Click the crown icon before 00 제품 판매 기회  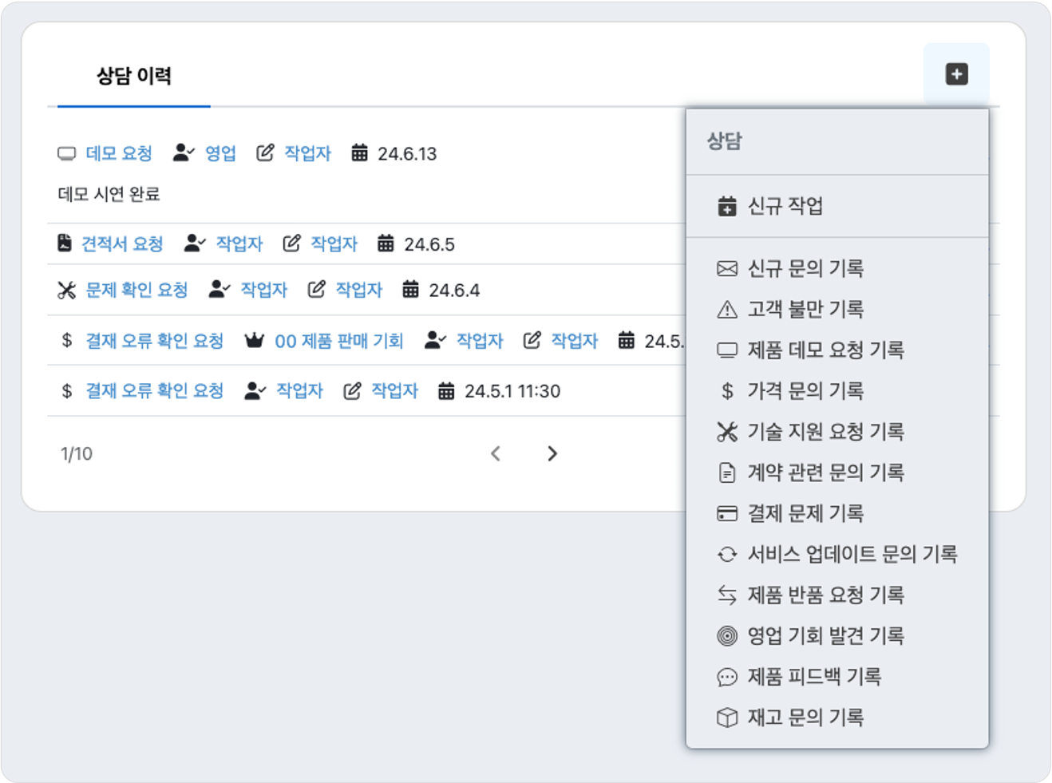254,341
